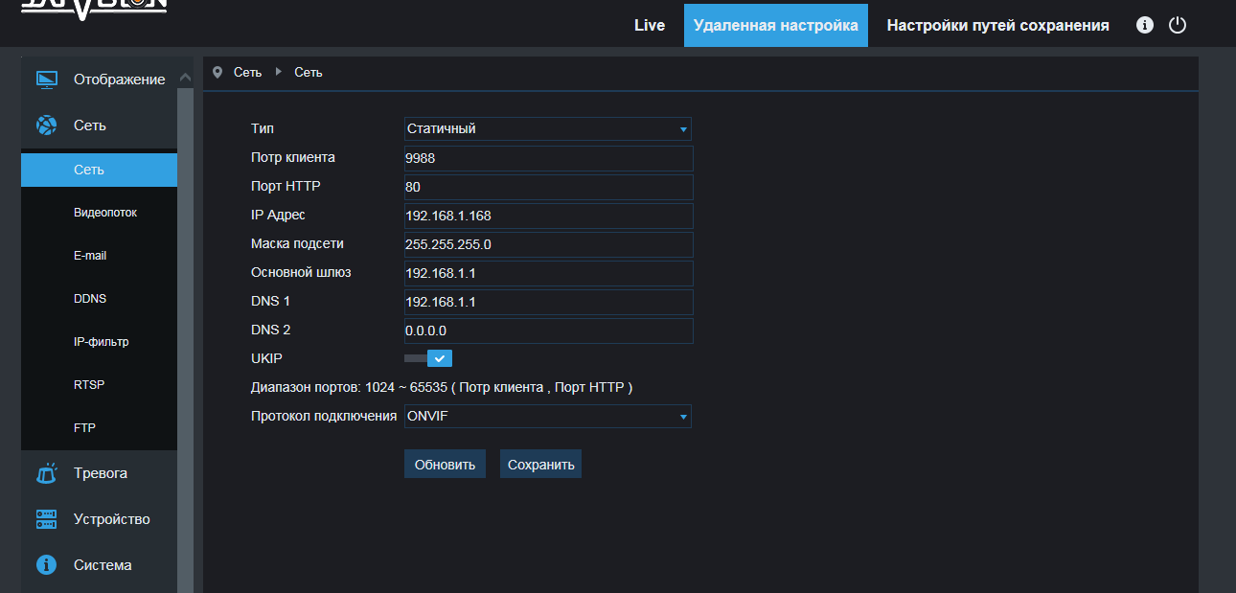The width and height of the screenshot is (1236, 593).
Task: Select Видеопоток in the sidebar
Action: (105, 213)
